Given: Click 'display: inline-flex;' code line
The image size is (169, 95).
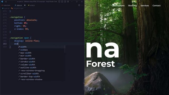Looking at the screenshot, I should click(x=27, y=41).
